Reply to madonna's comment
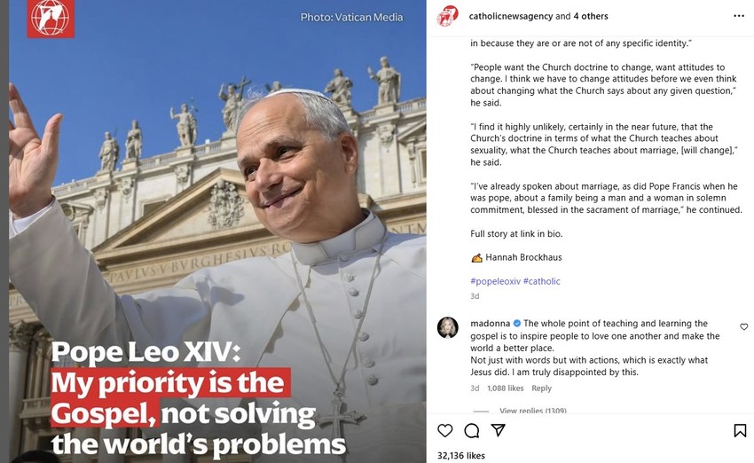The width and height of the screenshot is (754, 463). (541, 388)
